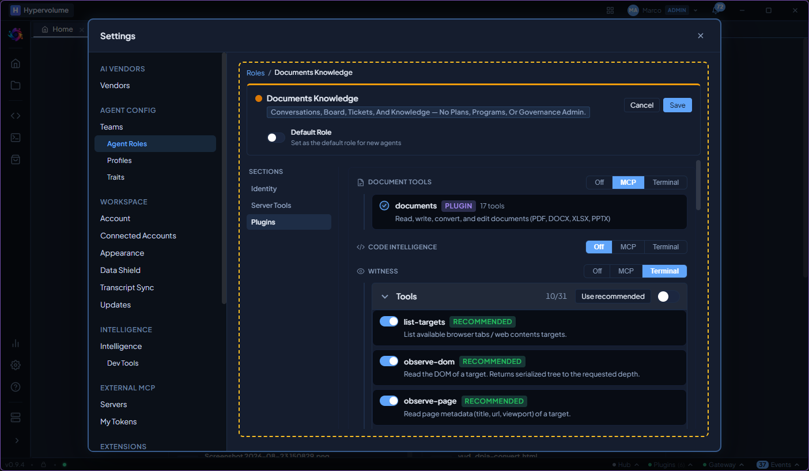
Task: Open the shopping bag store icon in sidebar
Action: tap(16, 159)
